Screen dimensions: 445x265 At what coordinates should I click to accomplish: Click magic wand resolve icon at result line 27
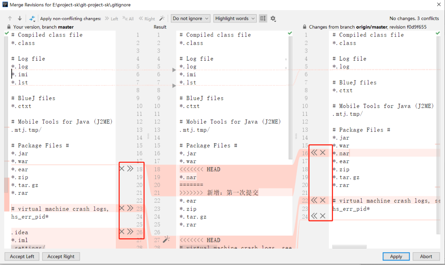[167, 239]
